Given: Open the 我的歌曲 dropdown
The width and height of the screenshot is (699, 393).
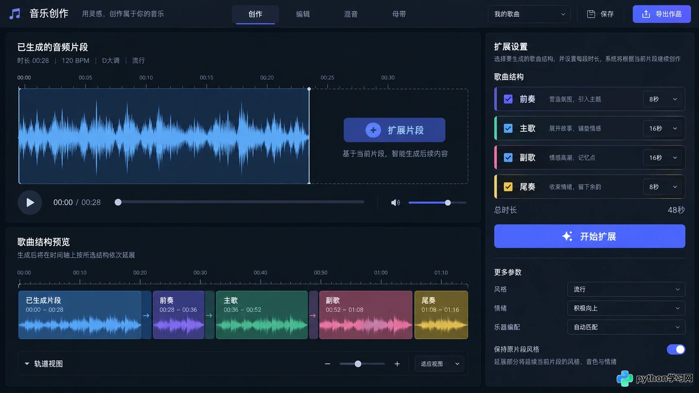Looking at the screenshot, I should (529, 14).
